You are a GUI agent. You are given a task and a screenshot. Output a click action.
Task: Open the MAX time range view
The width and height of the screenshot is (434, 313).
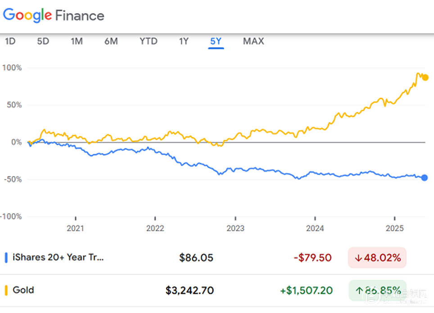(253, 41)
